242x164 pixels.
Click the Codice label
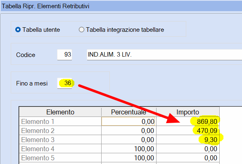click(x=26, y=55)
